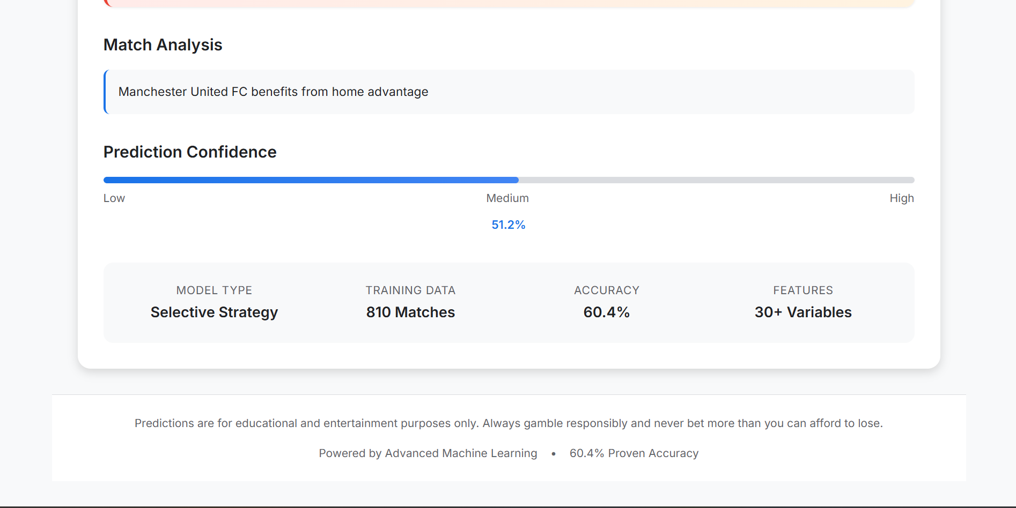The width and height of the screenshot is (1016, 508).
Task: Click the 60.4% Proven Accuracy footer text
Action: coord(634,453)
